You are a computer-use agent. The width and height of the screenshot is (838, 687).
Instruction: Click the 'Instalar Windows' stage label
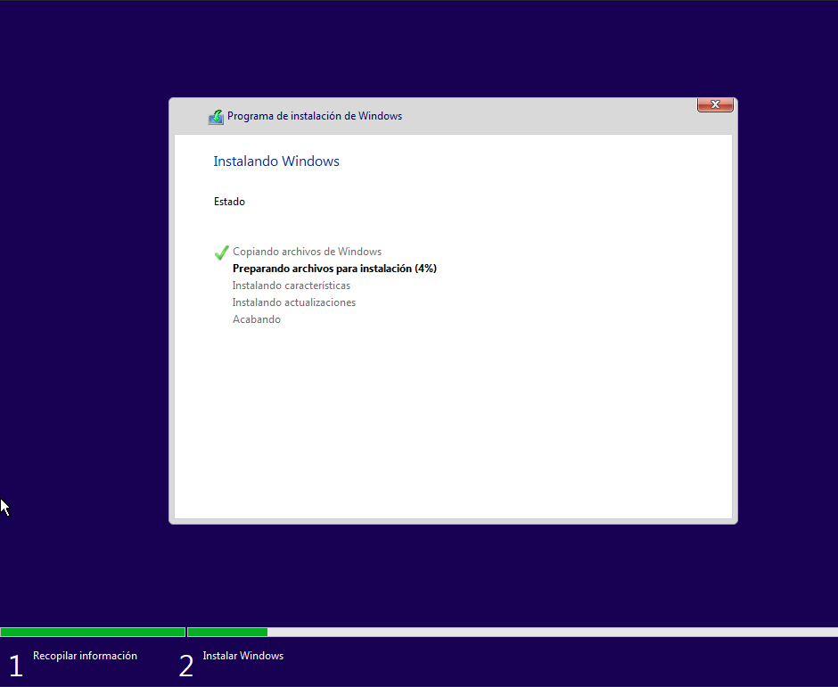tap(243, 656)
